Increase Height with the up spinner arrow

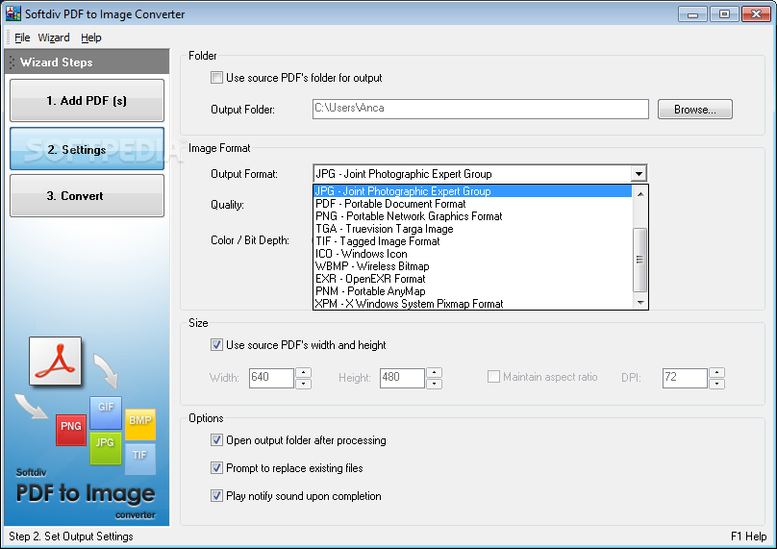click(x=434, y=373)
